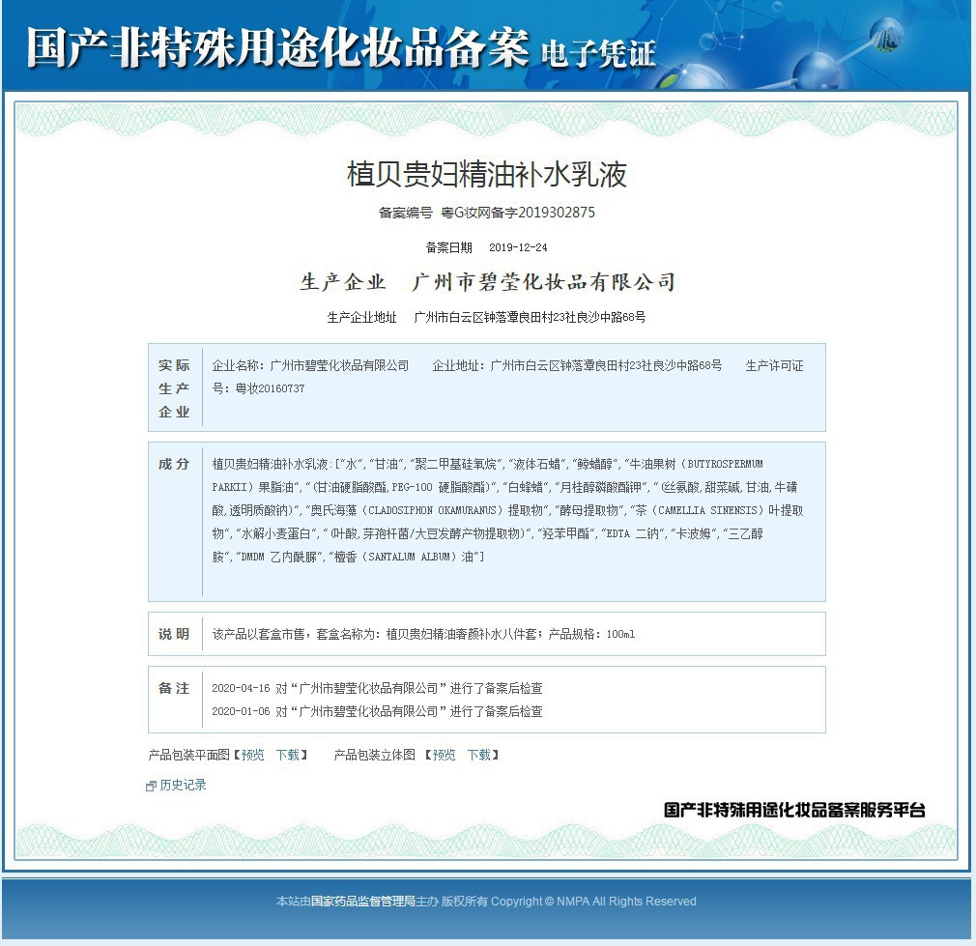Image resolution: width=976 pixels, height=946 pixels.
Task: Click the filing date 2019-12-24
Action: (518, 247)
